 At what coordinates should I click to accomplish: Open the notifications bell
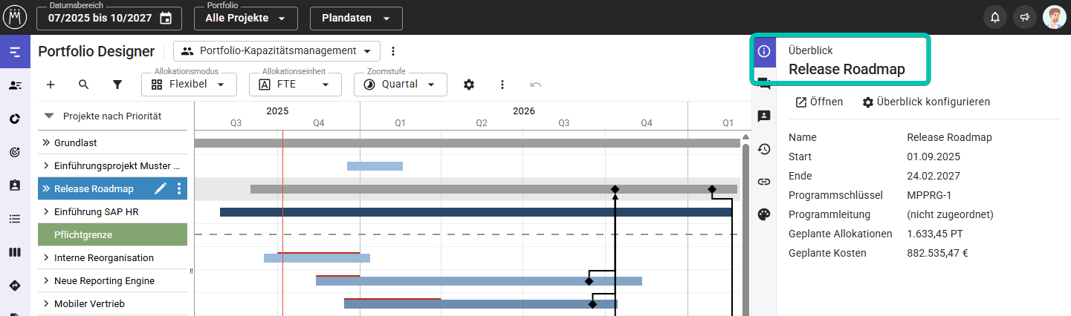[995, 18]
